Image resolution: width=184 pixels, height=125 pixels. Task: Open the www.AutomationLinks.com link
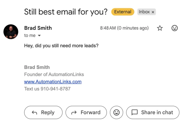(x=53, y=82)
